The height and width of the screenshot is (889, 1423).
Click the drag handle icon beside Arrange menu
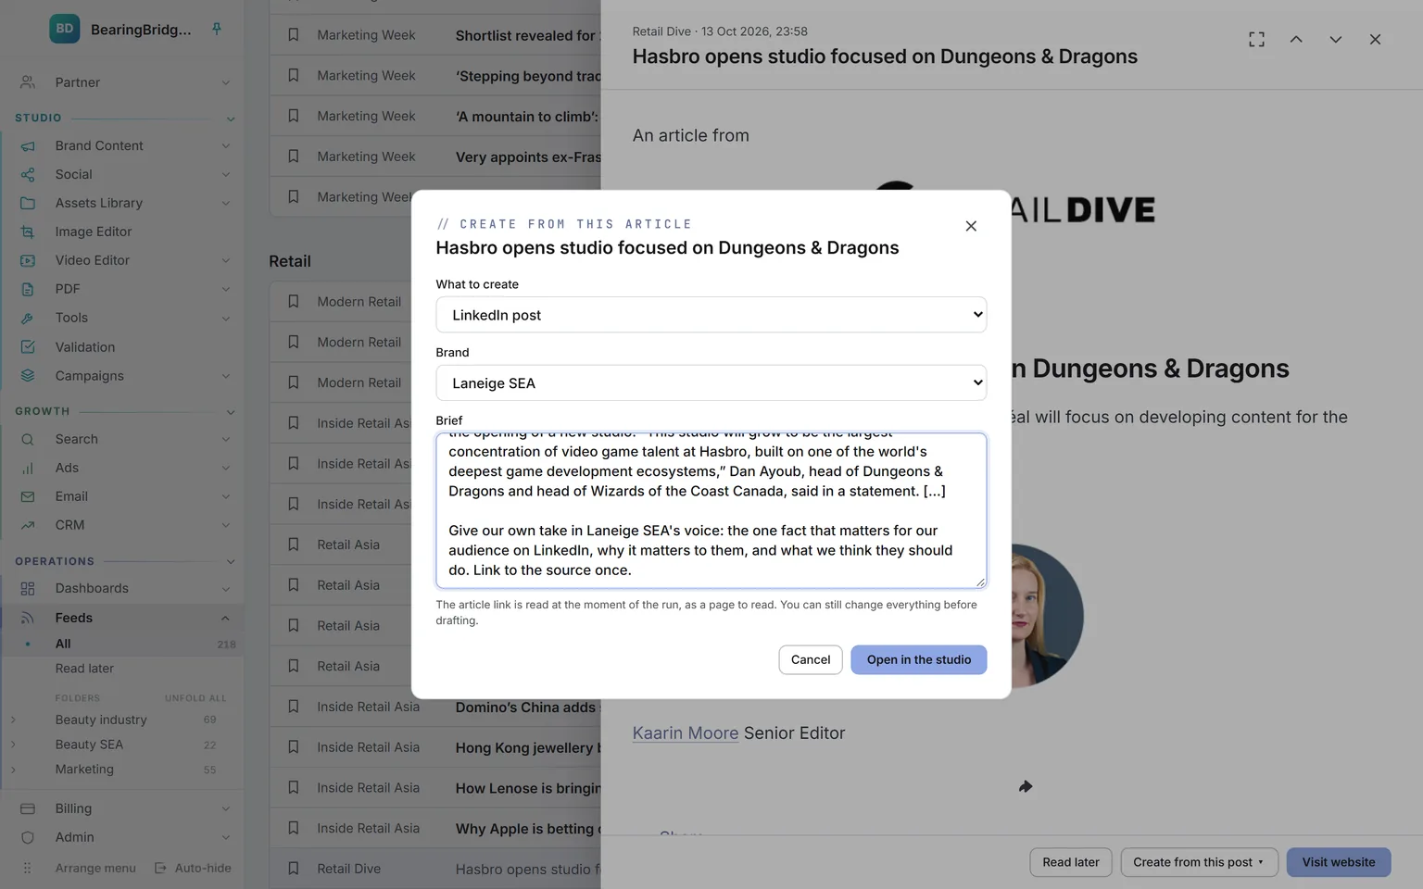(x=27, y=868)
